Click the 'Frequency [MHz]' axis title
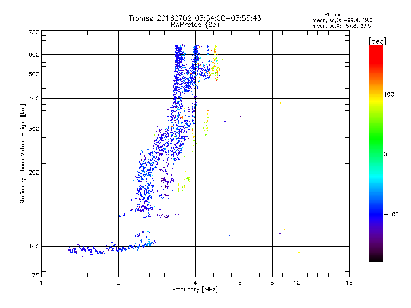 [195, 290]
